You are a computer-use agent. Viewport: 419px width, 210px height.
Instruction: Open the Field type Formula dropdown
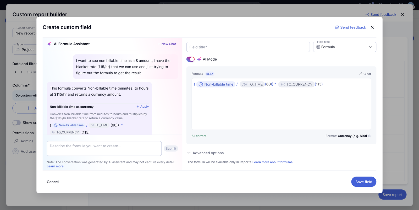coord(344,47)
